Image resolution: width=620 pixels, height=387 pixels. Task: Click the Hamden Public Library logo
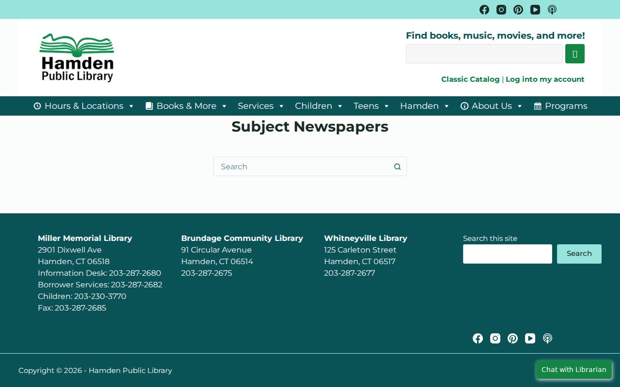pos(77,58)
